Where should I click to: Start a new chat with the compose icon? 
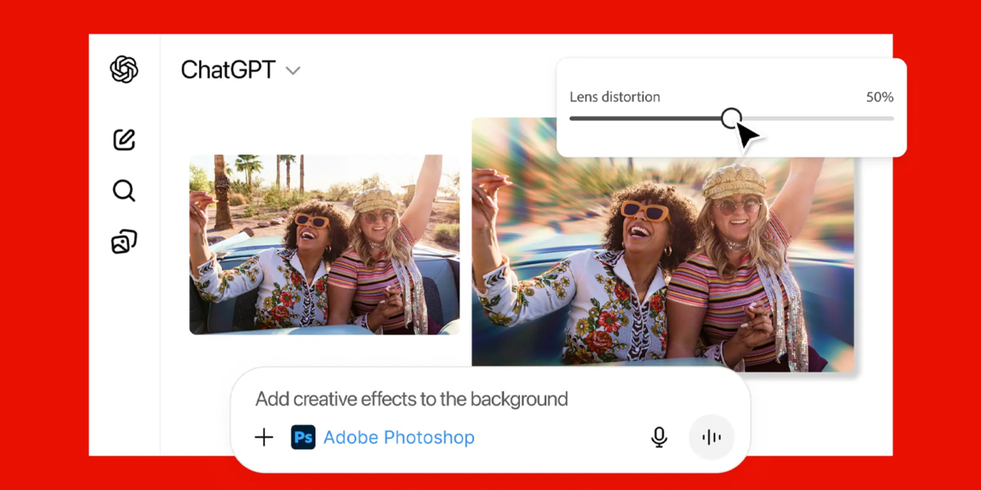[124, 140]
